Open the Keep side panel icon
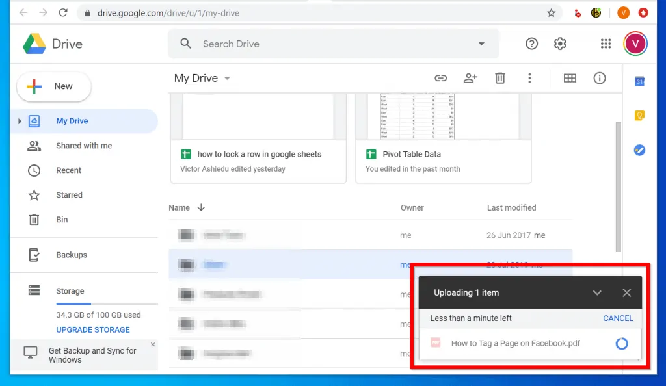 639,116
